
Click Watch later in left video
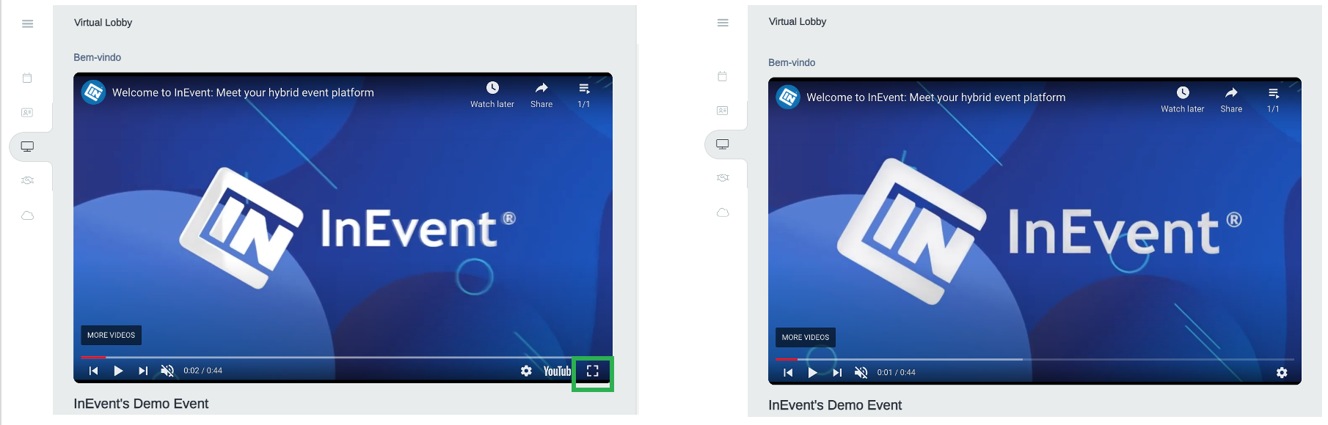492,95
